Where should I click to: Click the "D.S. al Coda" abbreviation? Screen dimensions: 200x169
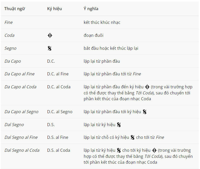point(58,150)
